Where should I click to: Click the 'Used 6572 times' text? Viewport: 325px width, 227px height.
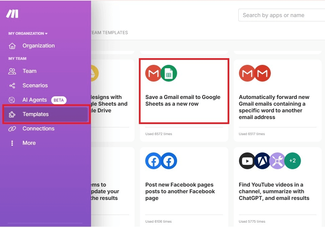[159, 134]
